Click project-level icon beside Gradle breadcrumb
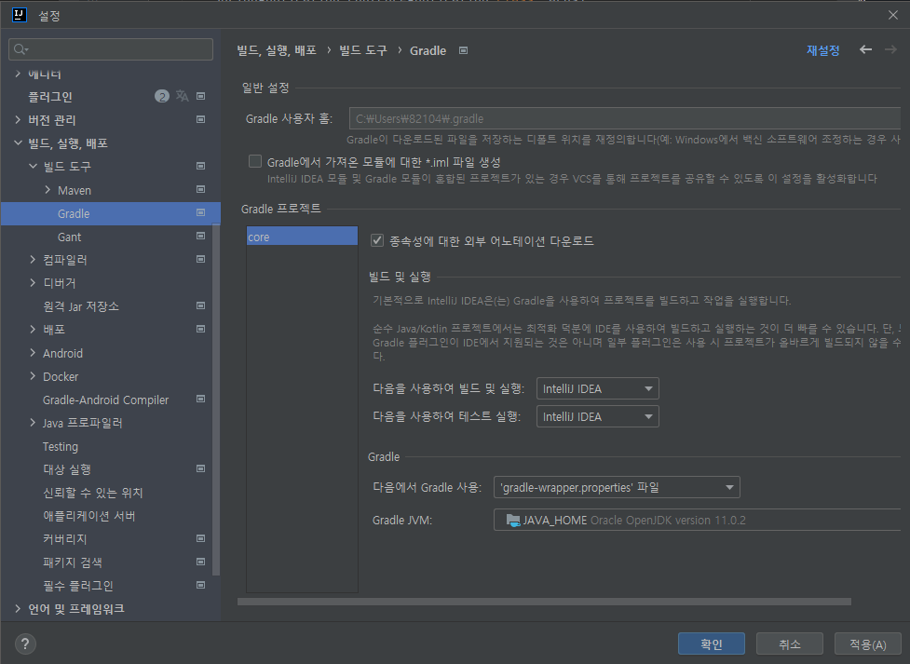The image size is (910, 664). [463, 50]
